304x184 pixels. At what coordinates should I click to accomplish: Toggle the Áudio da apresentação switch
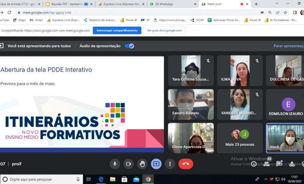(x=130, y=46)
